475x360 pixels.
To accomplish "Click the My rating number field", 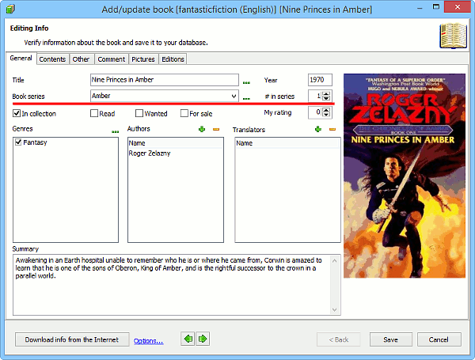I will [x=315, y=112].
